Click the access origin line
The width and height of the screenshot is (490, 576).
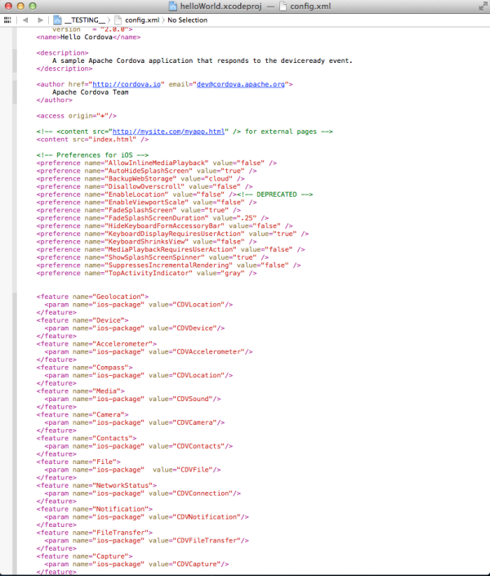tap(77, 116)
